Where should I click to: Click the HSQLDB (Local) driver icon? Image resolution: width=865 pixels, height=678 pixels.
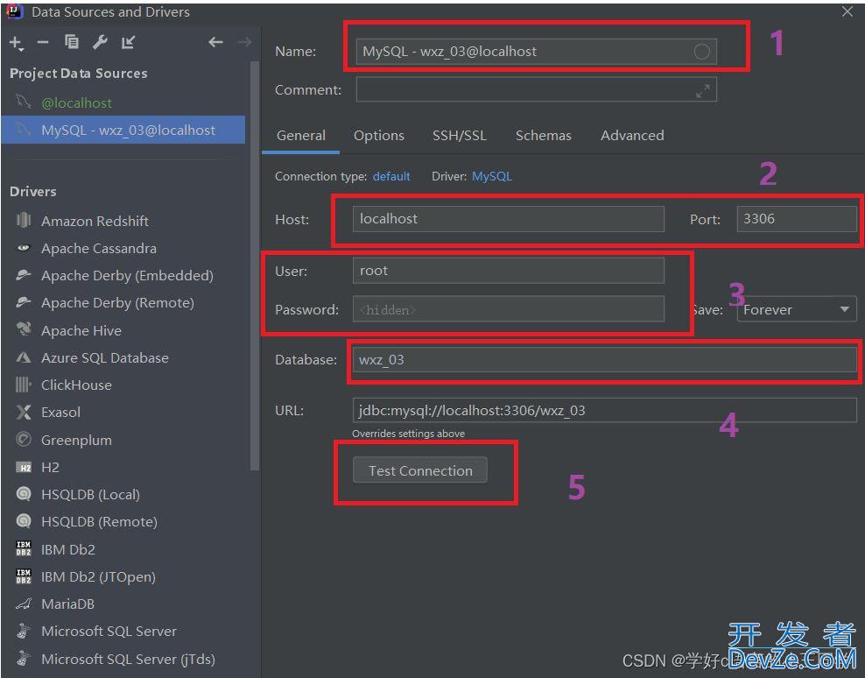click(x=23, y=493)
